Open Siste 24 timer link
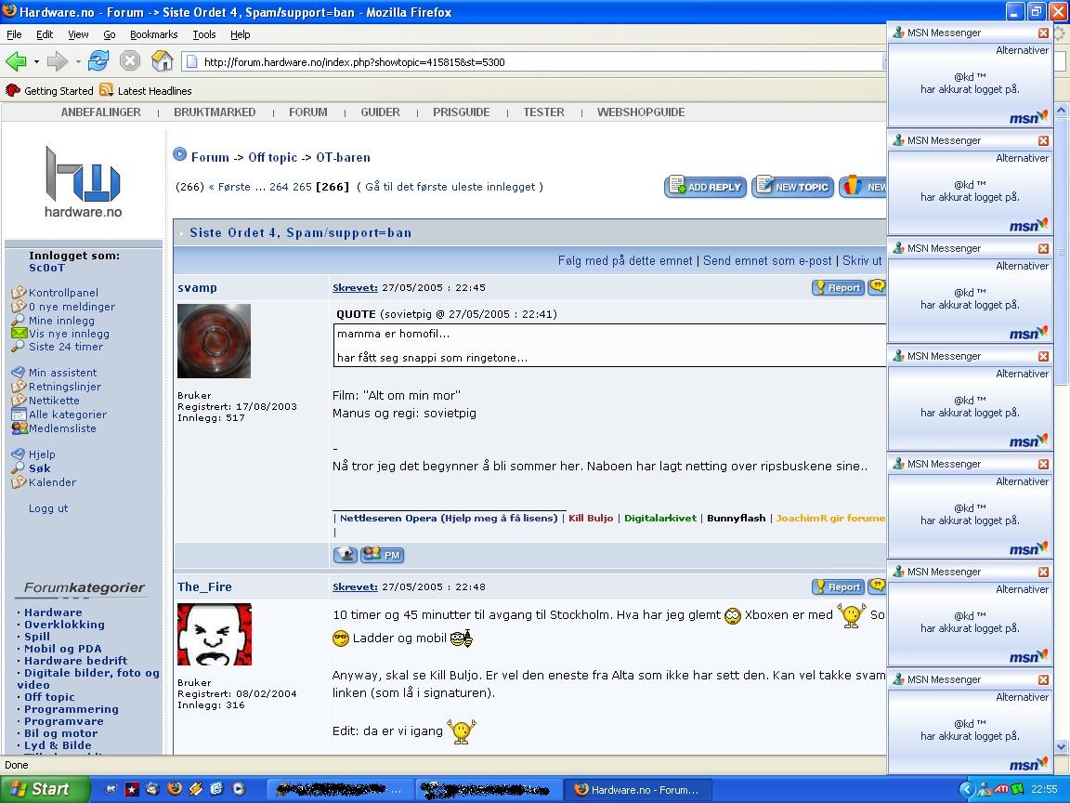The width and height of the screenshot is (1070, 803). tap(66, 346)
